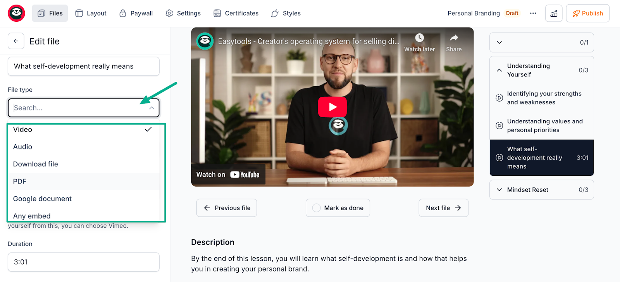
Task: Click the Watch later clock icon
Action: pyautogui.click(x=419, y=38)
